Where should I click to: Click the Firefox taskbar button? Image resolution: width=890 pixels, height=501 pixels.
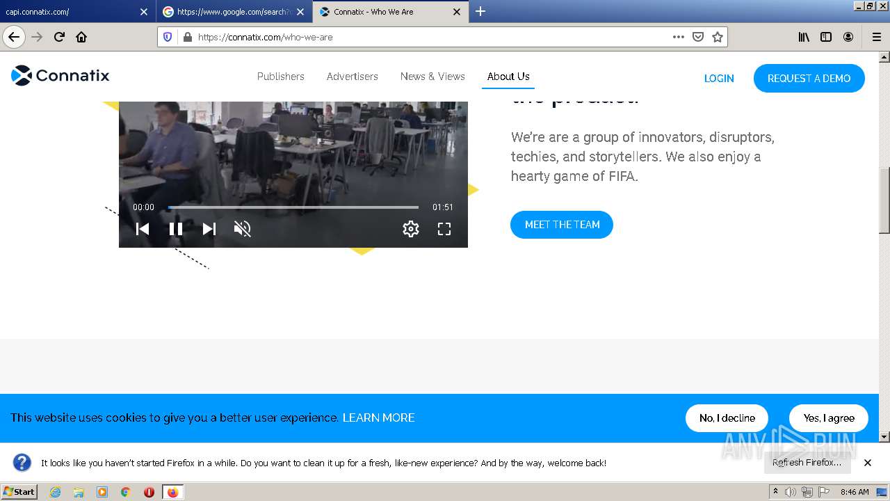coord(173,492)
